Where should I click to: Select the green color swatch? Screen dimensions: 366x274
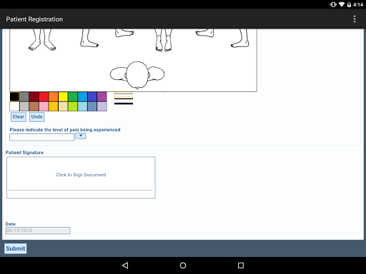click(x=73, y=97)
